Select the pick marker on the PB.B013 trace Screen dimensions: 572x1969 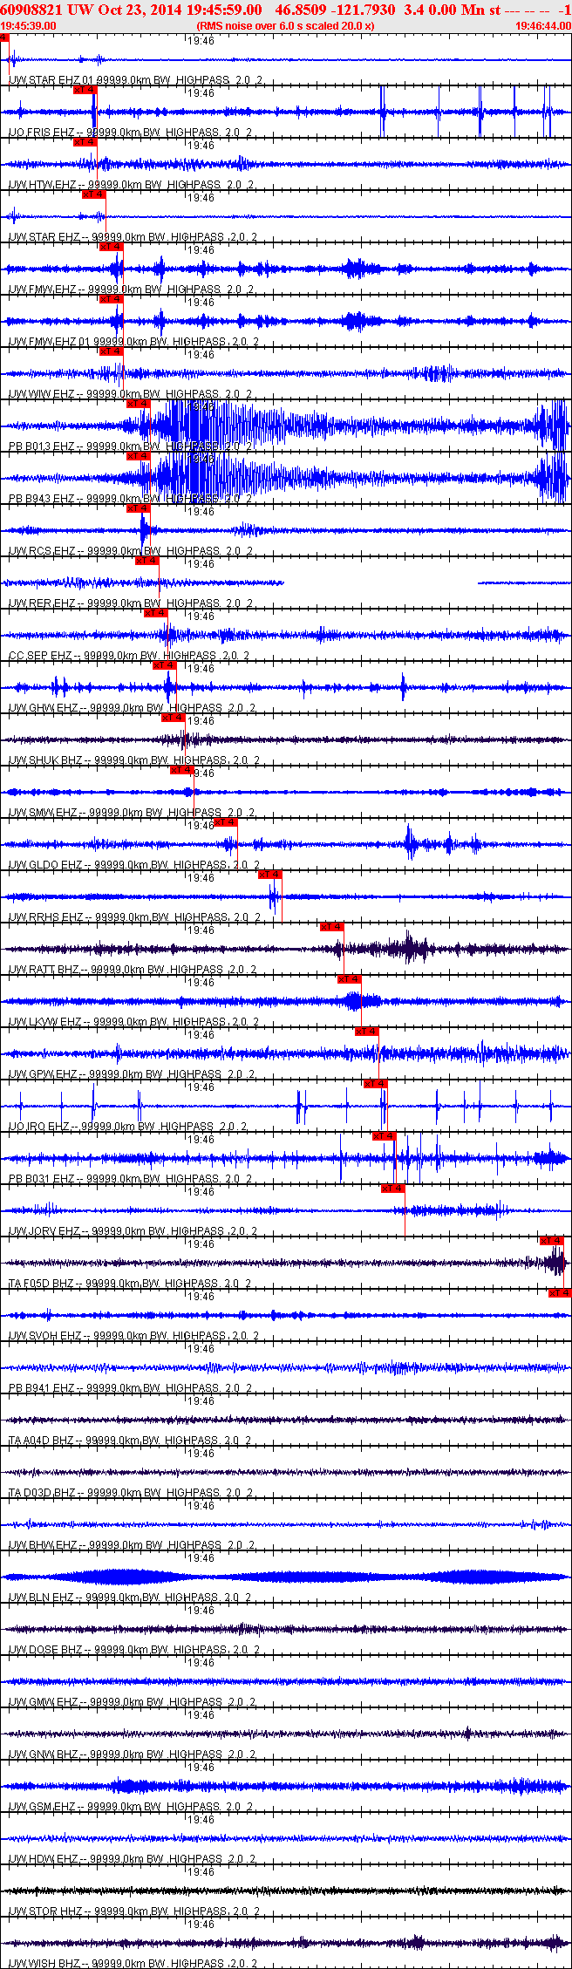[x=138, y=404]
